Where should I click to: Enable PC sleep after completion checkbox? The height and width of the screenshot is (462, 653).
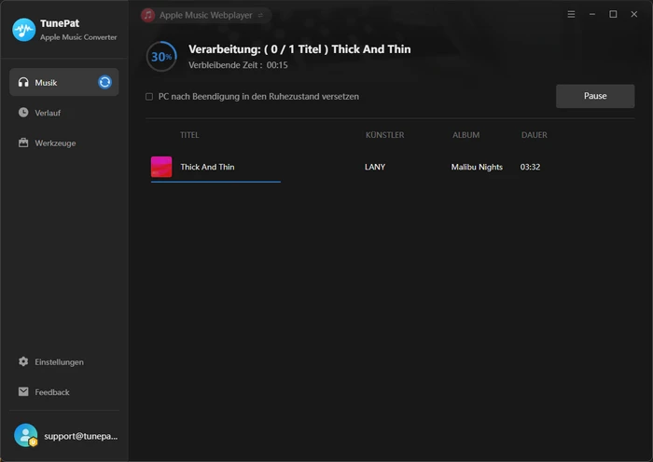[149, 97]
